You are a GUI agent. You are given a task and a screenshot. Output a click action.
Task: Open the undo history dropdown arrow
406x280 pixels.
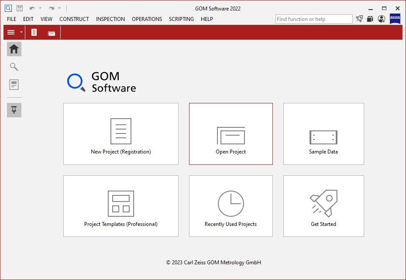point(40,8)
